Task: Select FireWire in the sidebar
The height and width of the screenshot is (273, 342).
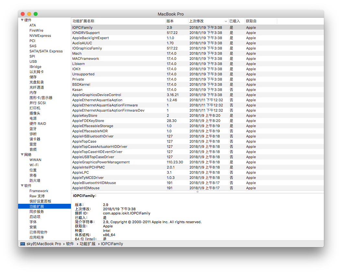Action: [x=36, y=30]
